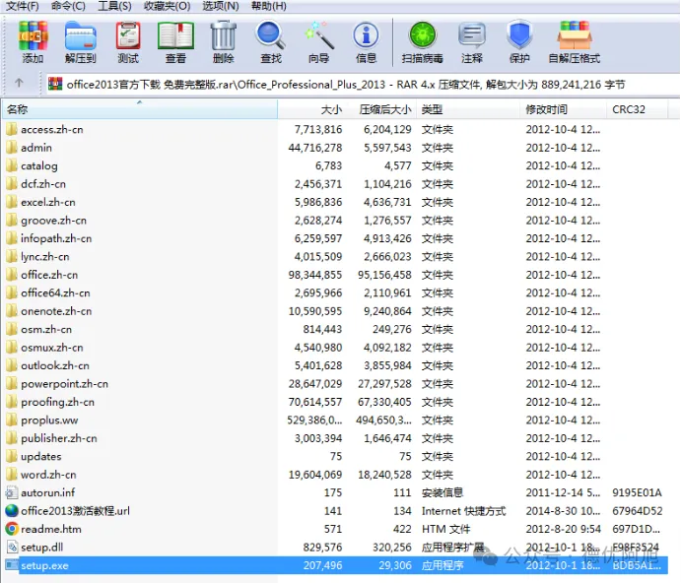Click the 67964D52 CRC32 value
681x583 pixels.
click(x=637, y=510)
